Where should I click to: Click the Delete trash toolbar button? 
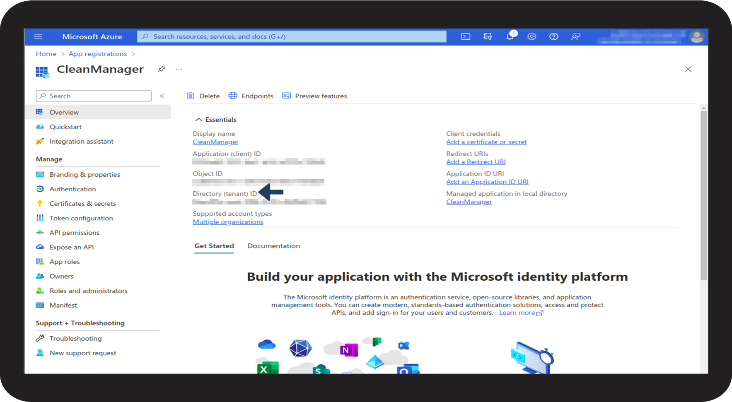[203, 96]
